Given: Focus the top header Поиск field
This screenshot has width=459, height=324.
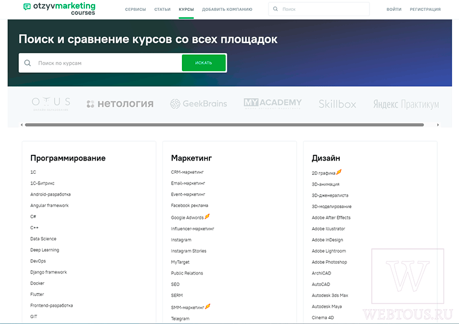Looking at the screenshot, I should point(319,9).
